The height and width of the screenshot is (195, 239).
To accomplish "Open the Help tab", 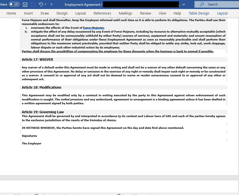I will click(x=177, y=13).
